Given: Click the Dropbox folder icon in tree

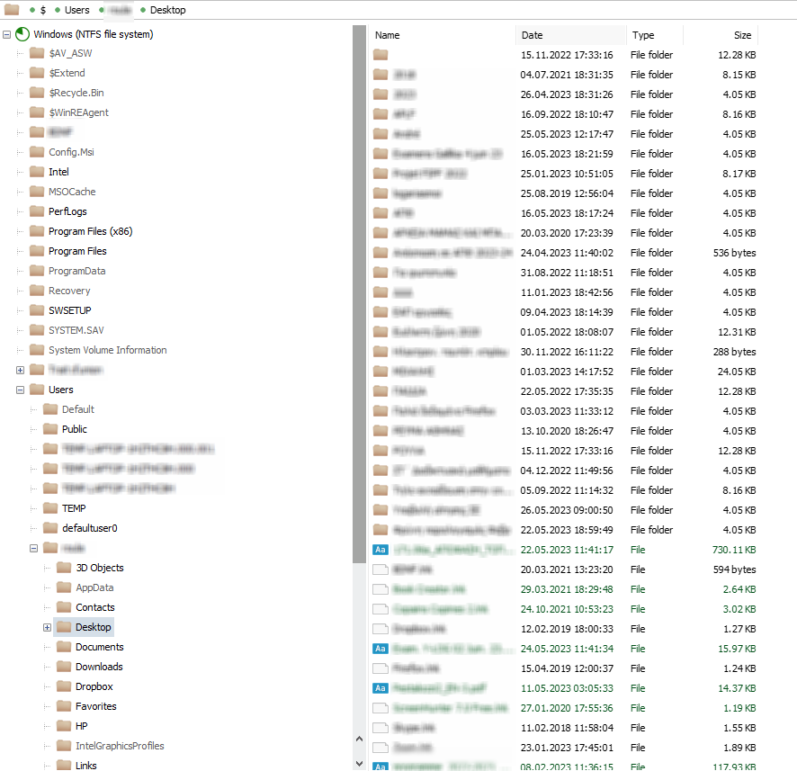Looking at the screenshot, I should (64, 686).
